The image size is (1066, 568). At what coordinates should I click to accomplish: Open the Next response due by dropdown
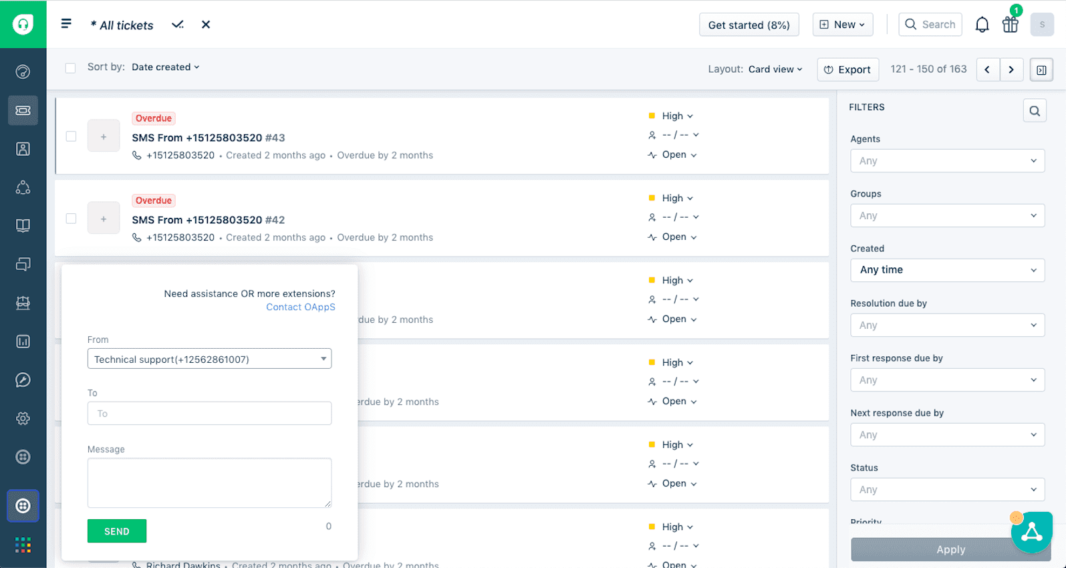click(x=948, y=435)
